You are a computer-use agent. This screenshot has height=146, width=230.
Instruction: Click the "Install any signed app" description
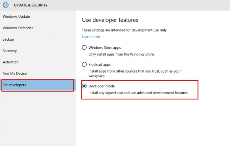pos(138,93)
